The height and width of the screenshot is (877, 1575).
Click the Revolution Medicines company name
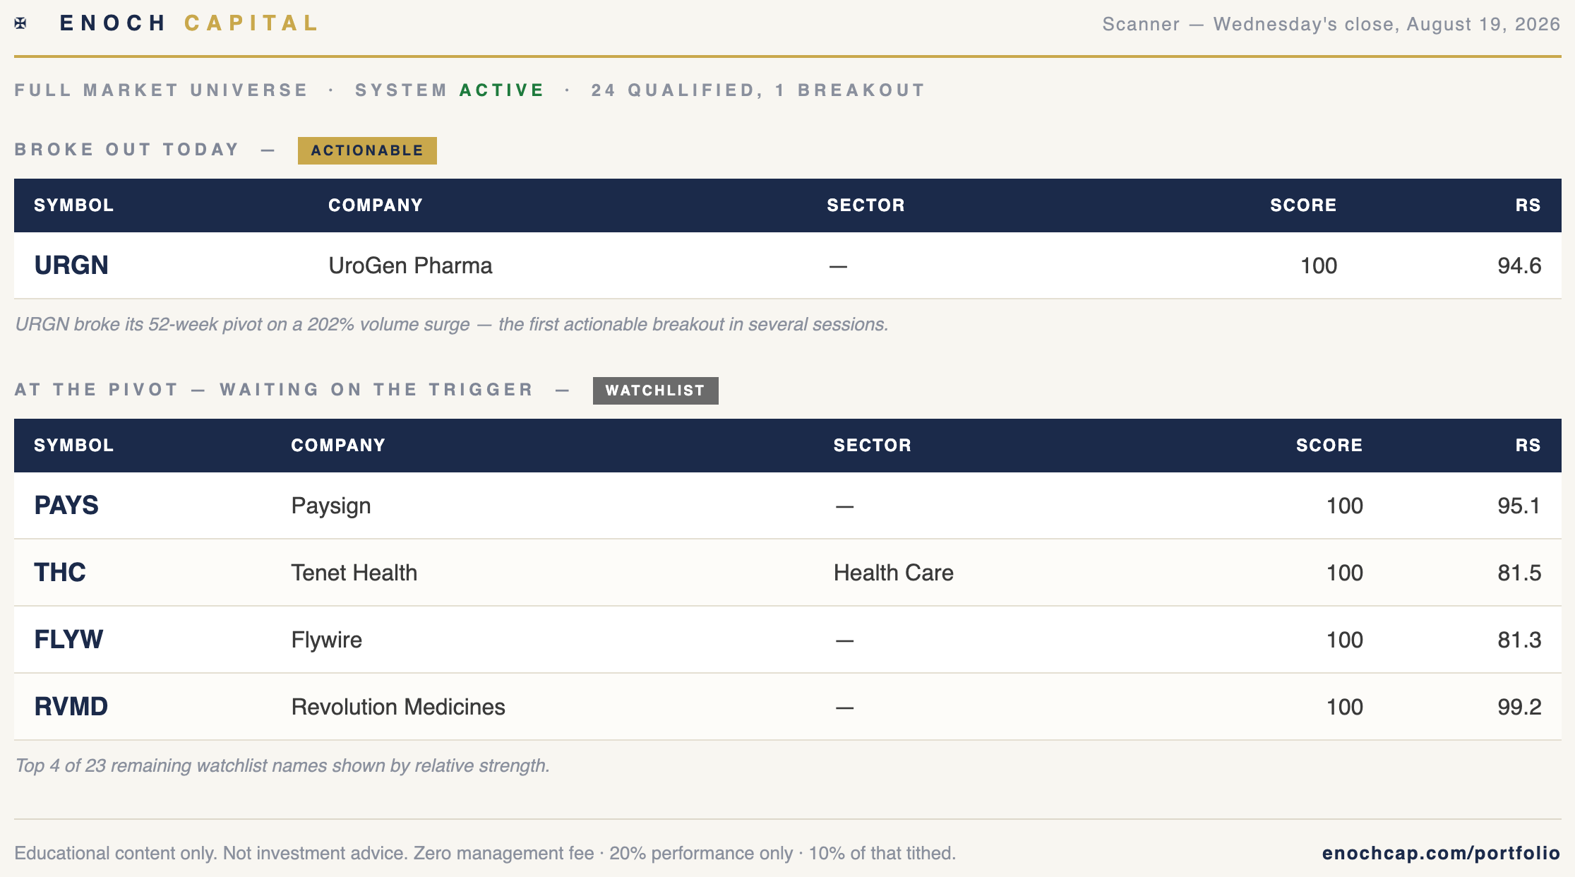pyautogui.click(x=398, y=707)
